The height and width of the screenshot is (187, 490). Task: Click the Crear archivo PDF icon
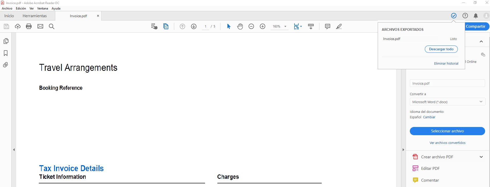(415, 157)
